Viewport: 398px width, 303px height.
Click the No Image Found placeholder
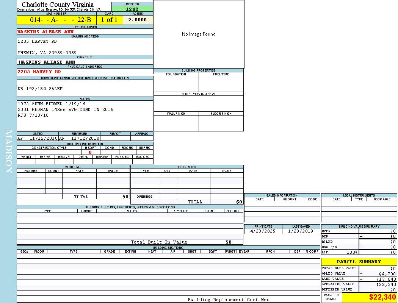[x=199, y=34]
